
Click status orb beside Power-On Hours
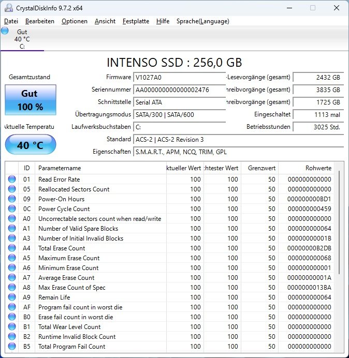tap(12, 199)
